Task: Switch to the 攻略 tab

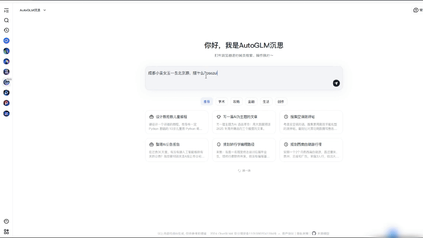Action: pyautogui.click(x=236, y=102)
